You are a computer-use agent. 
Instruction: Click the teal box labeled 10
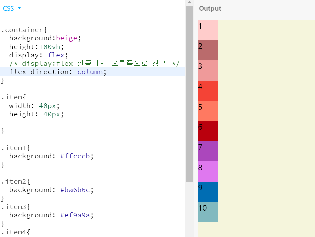click(x=208, y=212)
